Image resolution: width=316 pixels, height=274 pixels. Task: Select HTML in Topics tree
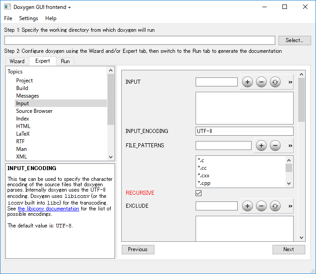pos(23,126)
